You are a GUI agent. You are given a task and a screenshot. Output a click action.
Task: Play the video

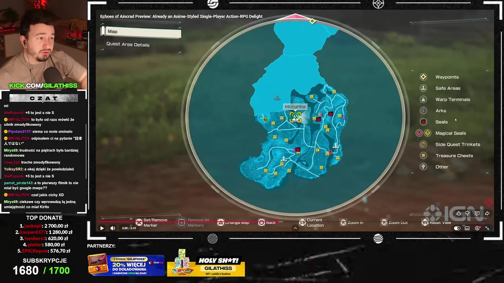(x=102, y=228)
